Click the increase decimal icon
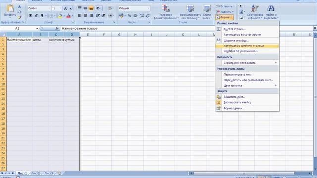317x178 pixels. click(x=142, y=15)
